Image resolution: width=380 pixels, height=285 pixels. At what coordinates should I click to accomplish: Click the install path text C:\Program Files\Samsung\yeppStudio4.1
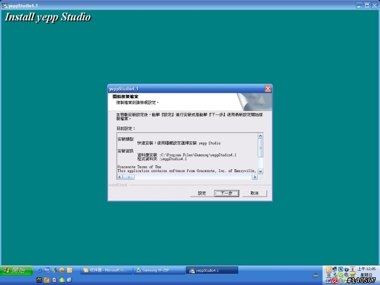(198, 155)
